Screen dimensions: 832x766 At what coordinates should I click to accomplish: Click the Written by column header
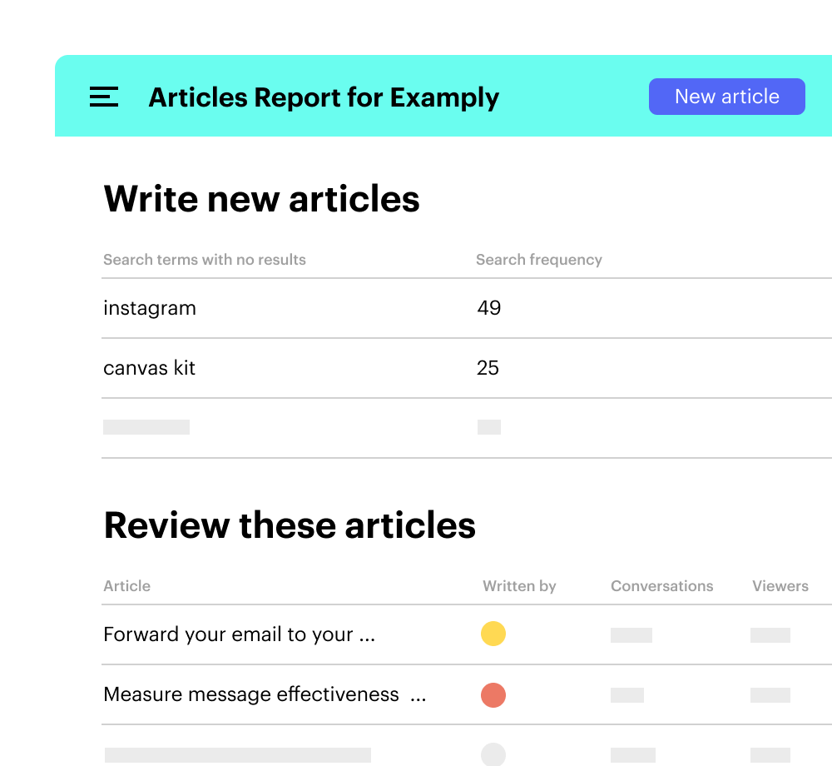coord(519,586)
